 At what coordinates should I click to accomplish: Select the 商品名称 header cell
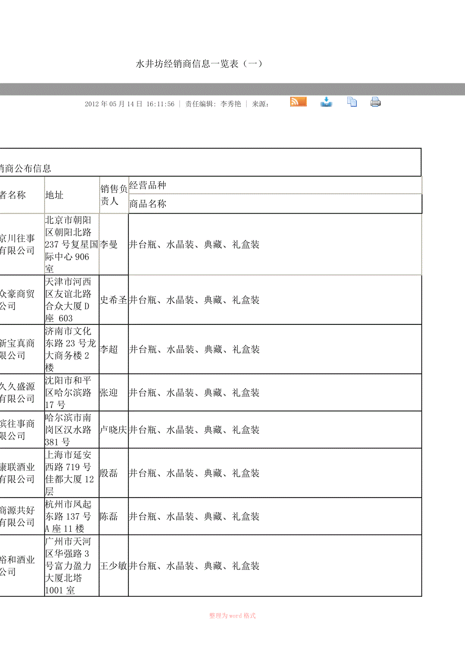148,204
